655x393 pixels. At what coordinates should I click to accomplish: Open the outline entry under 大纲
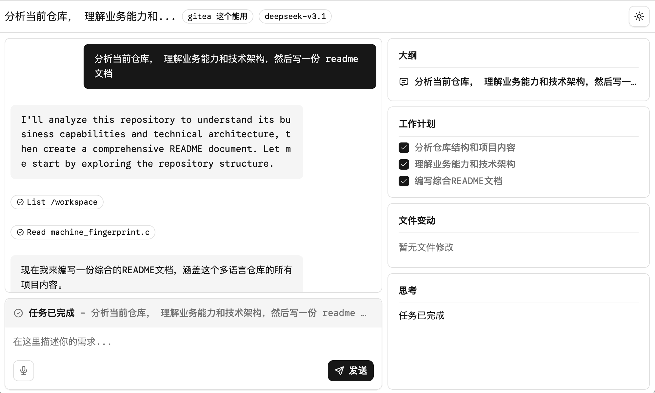(525, 82)
